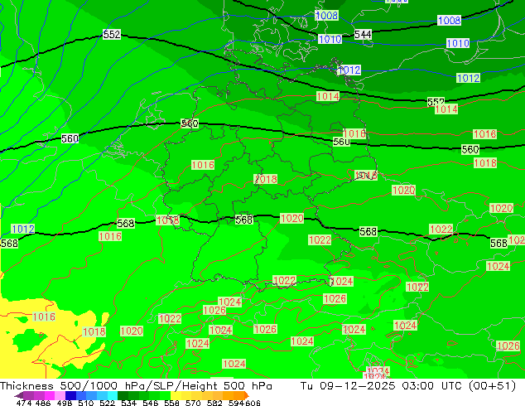Click the black '552' label near the top left
525x406 pixels.
[x=112, y=34]
